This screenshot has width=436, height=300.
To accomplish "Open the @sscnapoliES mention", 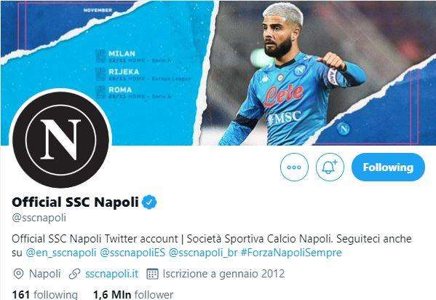I will [x=132, y=253].
